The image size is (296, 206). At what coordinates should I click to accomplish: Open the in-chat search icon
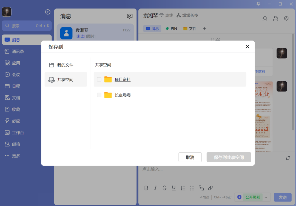pos(264,18)
